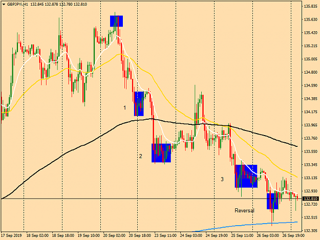
Task: Select the chart text label 3
Action: (222, 179)
